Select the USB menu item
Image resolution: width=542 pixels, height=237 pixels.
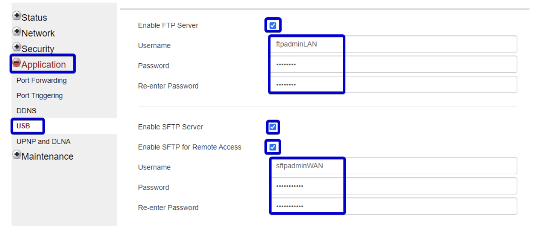tap(23, 126)
